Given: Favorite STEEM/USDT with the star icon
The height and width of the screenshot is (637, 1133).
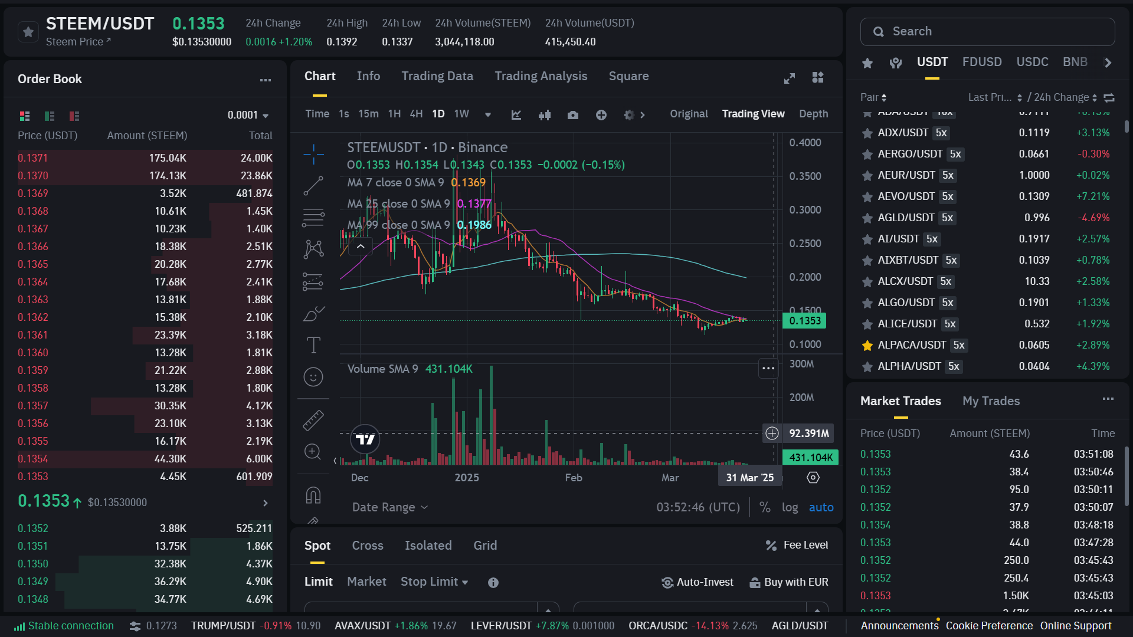Looking at the screenshot, I should (28, 32).
